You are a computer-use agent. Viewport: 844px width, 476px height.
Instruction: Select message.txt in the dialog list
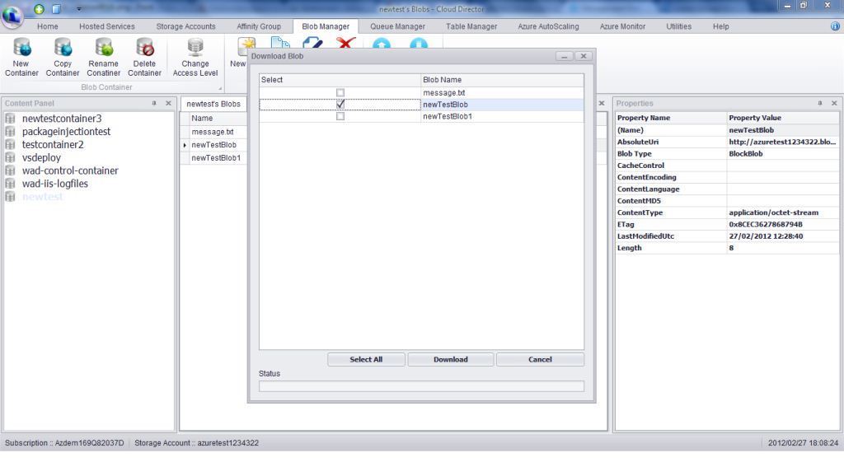click(x=444, y=92)
